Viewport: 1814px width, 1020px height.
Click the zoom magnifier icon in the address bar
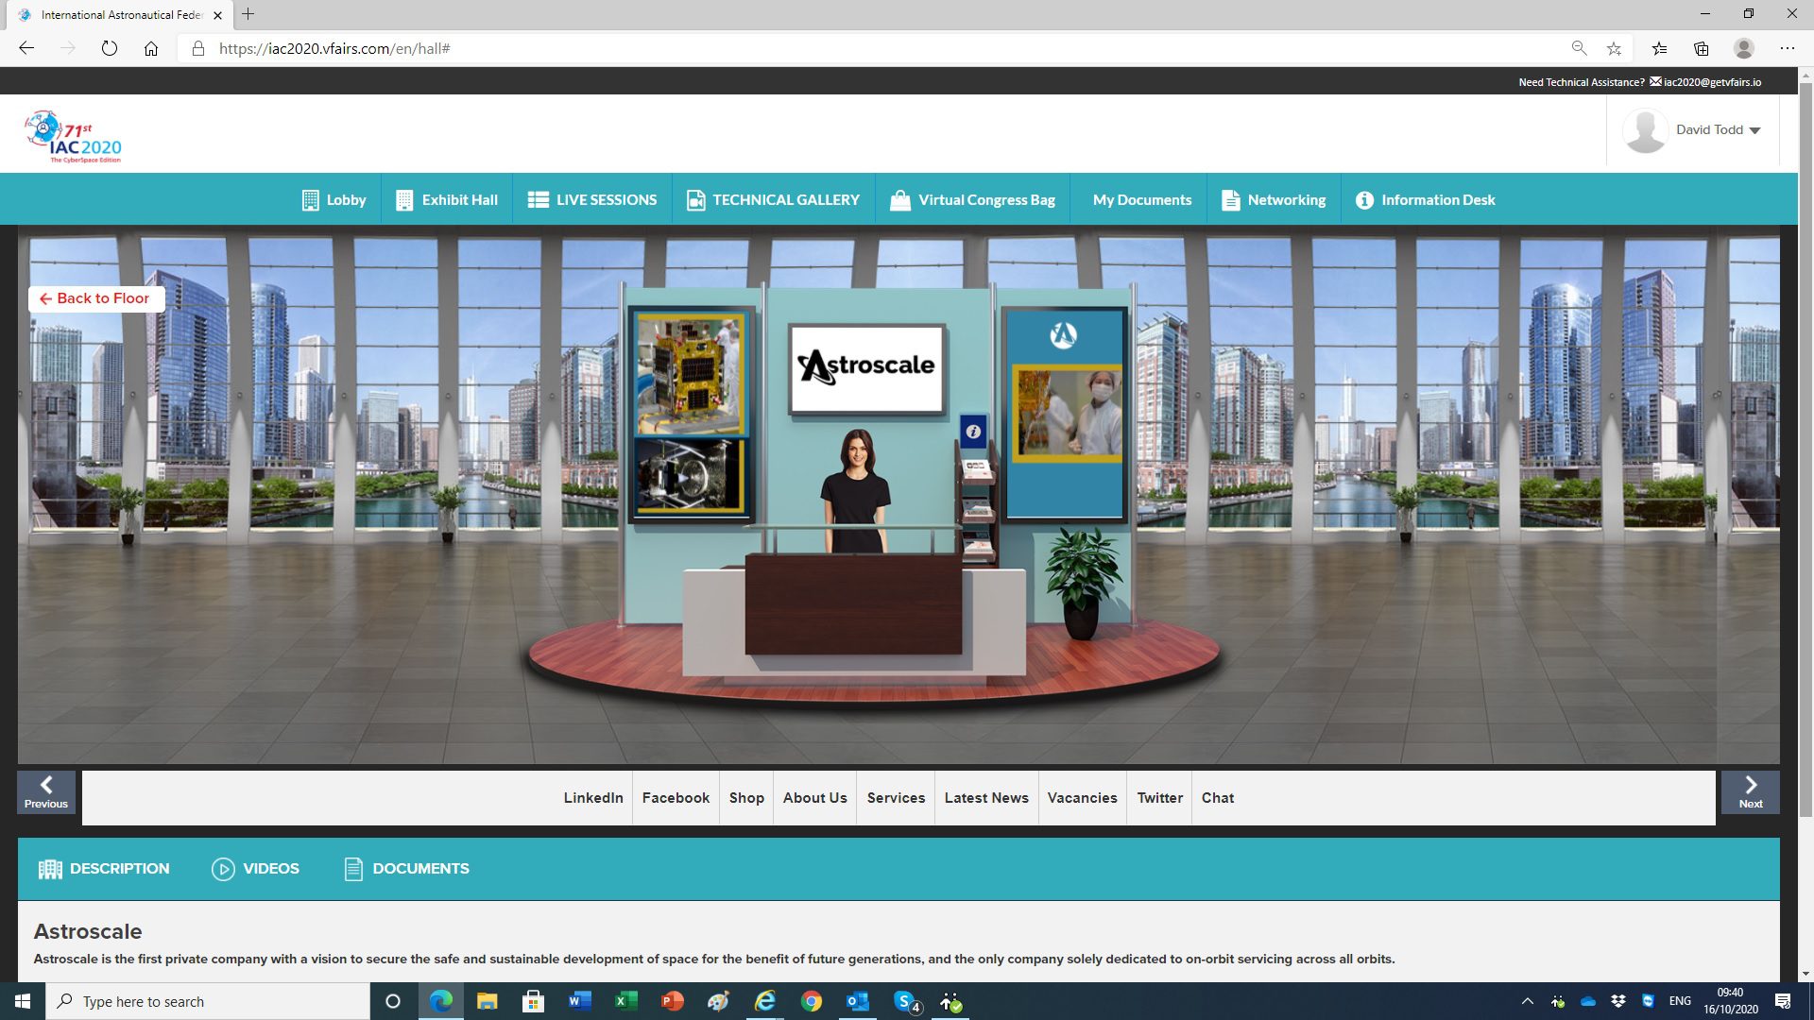click(x=1579, y=48)
